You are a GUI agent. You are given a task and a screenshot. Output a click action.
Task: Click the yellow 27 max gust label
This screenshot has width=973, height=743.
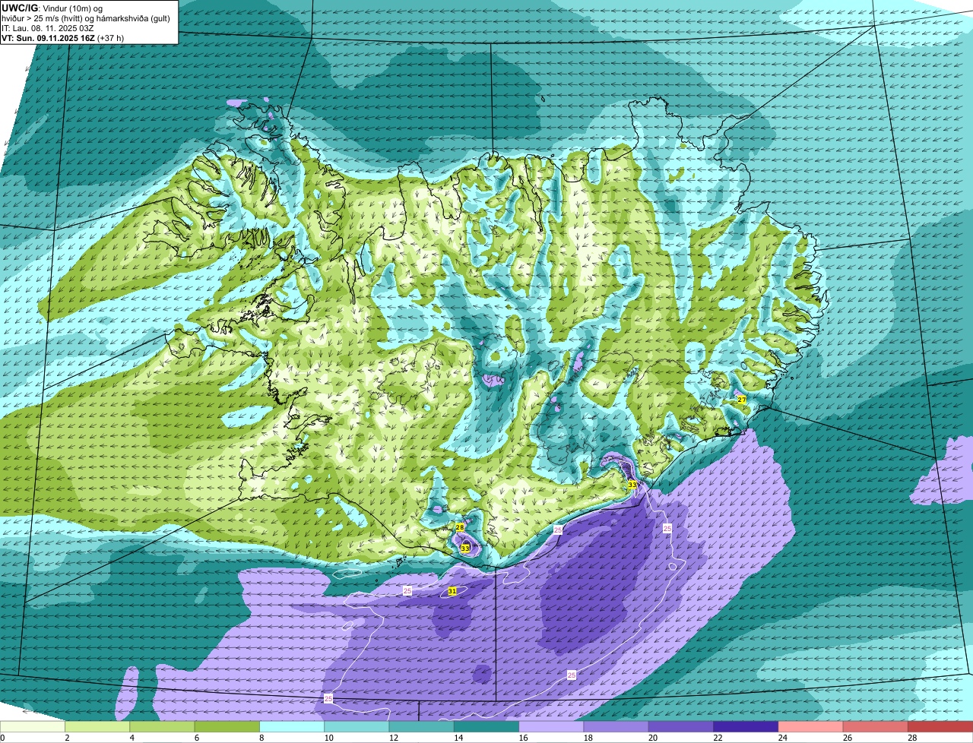click(741, 400)
